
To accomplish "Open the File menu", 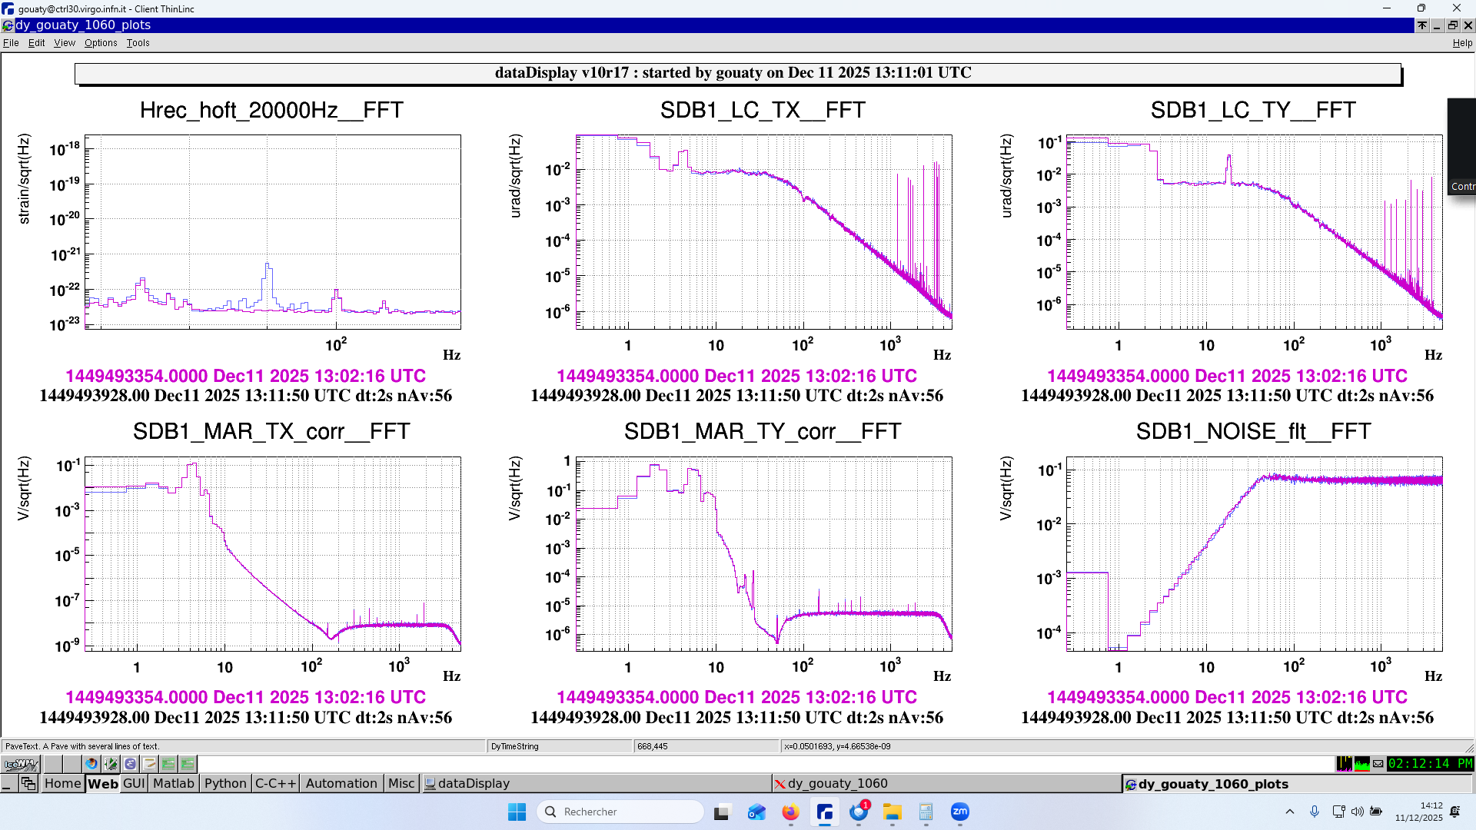I will (11, 43).
